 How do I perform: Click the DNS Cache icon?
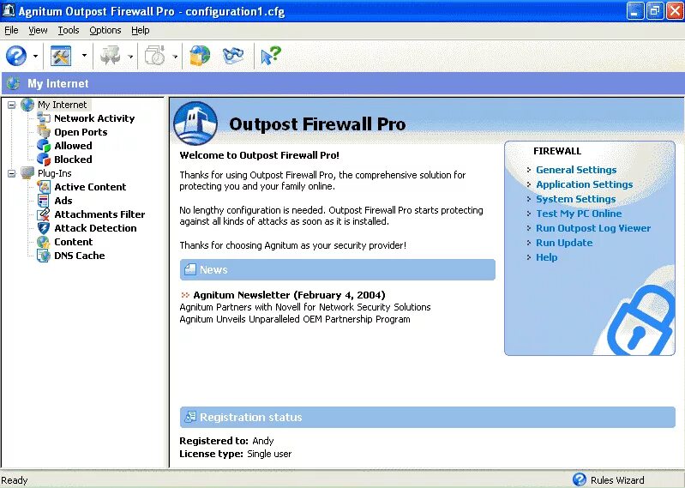[x=44, y=255]
